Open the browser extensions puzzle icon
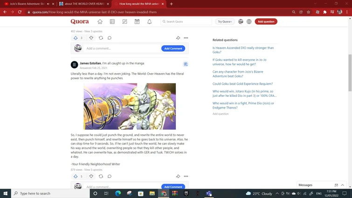The width and height of the screenshot is (352, 198). tap(325, 12)
